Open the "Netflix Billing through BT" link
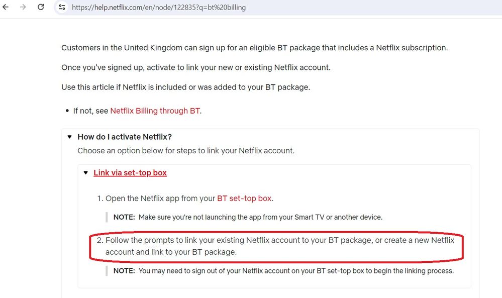 click(x=154, y=111)
